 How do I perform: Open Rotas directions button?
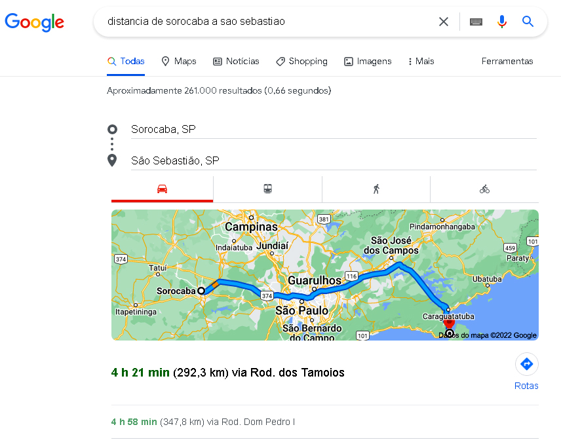526,371
